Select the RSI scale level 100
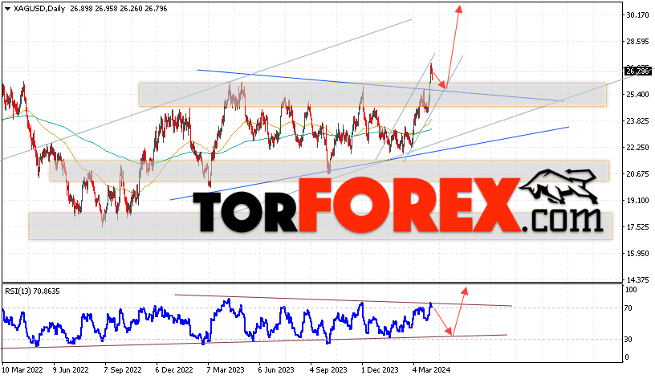This screenshot has height=379, width=655. [631, 290]
